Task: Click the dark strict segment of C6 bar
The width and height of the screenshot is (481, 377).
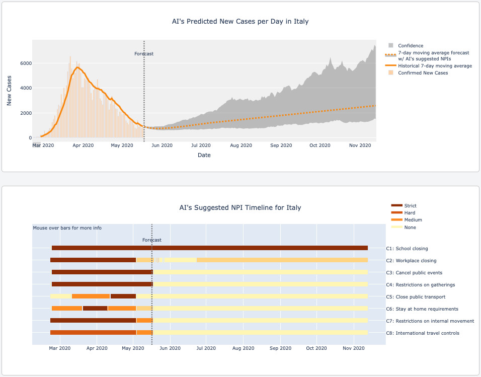Action: point(95,309)
